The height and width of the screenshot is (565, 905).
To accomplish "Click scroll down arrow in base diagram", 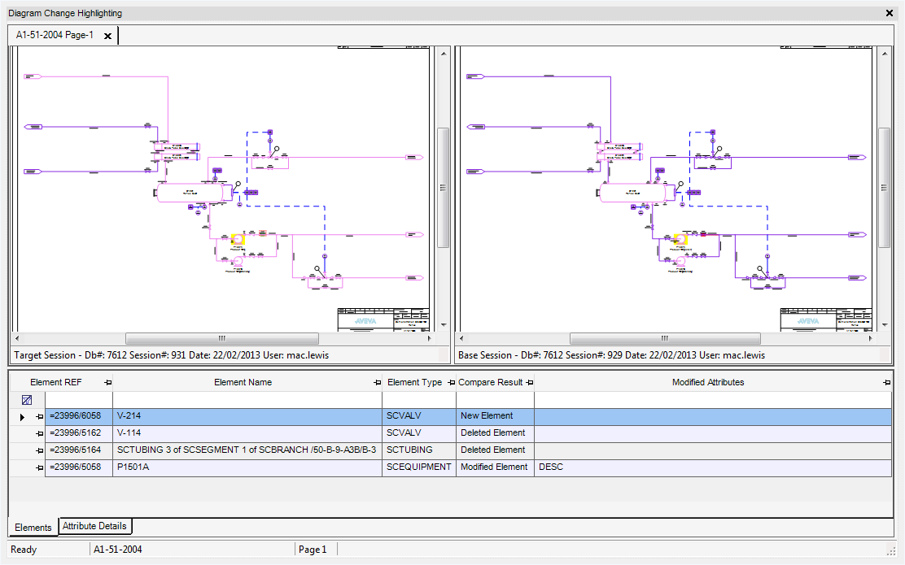I will click(885, 325).
